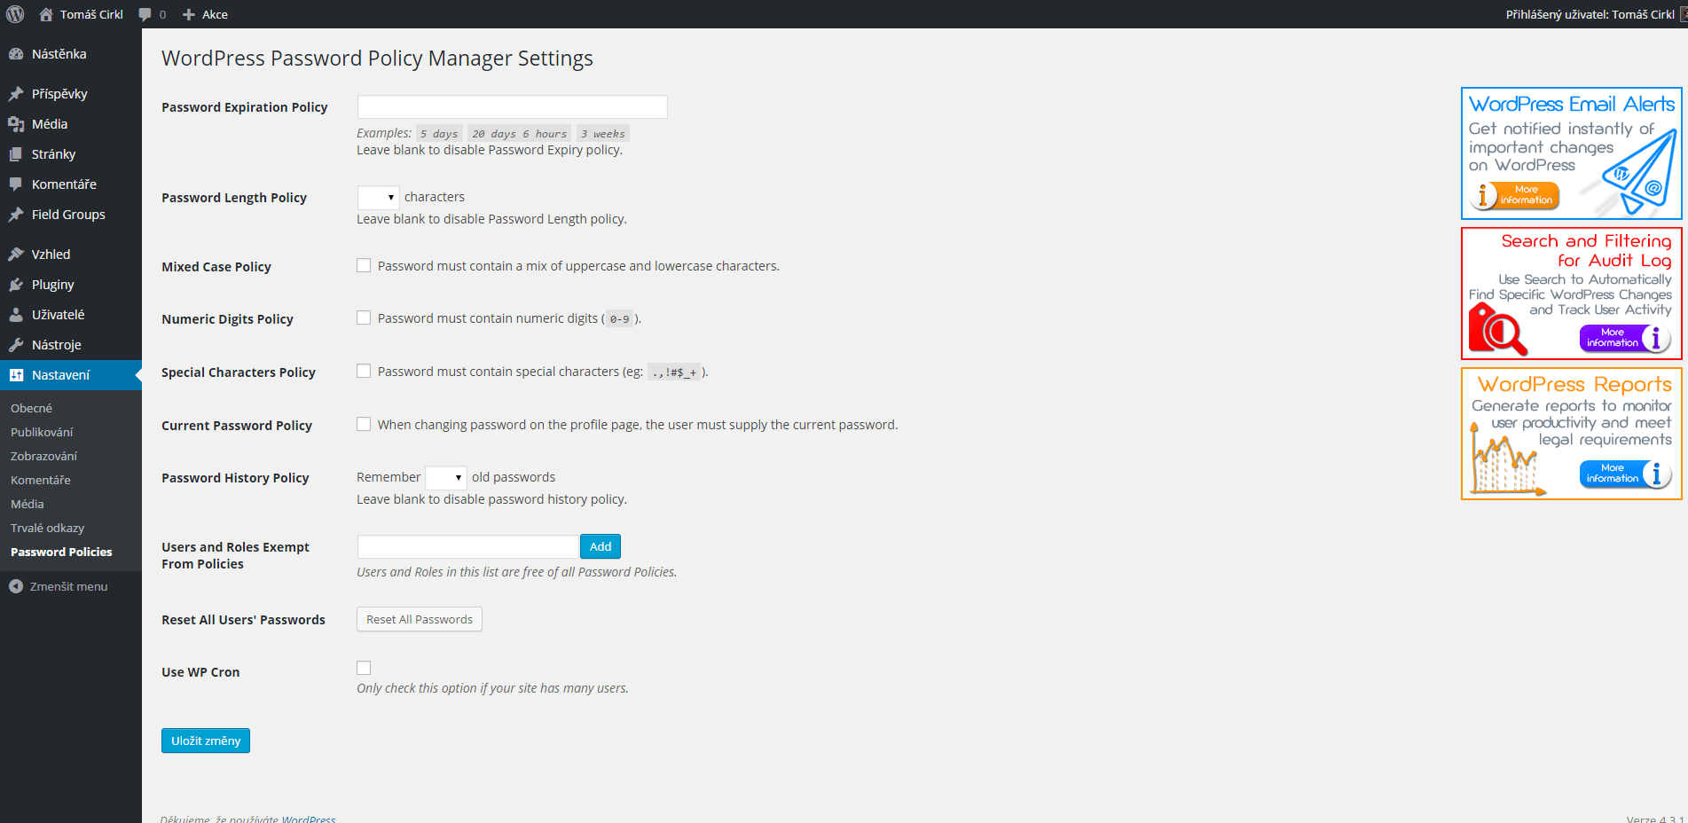The width and height of the screenshot is (1688, 823).
Task: Open the WordPress Email Alerts banner
Action: point(1572,153)
